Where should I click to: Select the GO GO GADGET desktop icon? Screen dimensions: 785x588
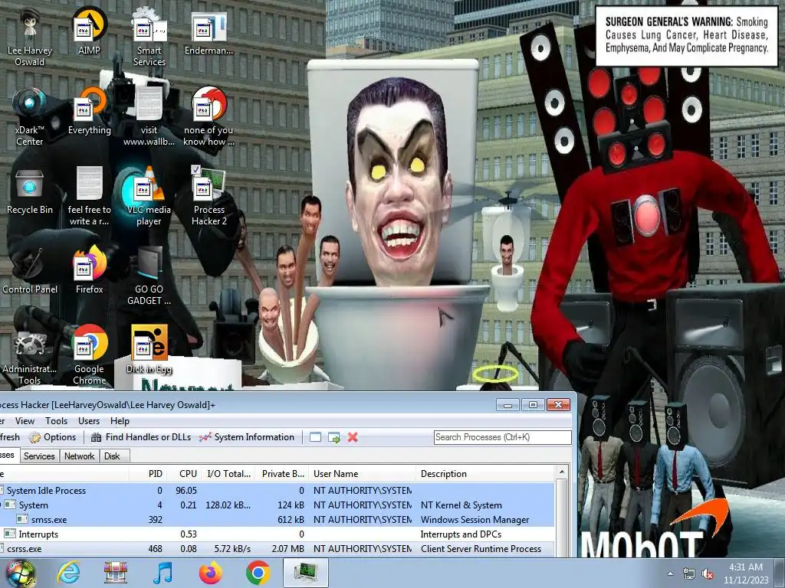(x=149, y=275)
